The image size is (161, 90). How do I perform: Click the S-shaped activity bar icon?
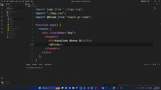2,28
